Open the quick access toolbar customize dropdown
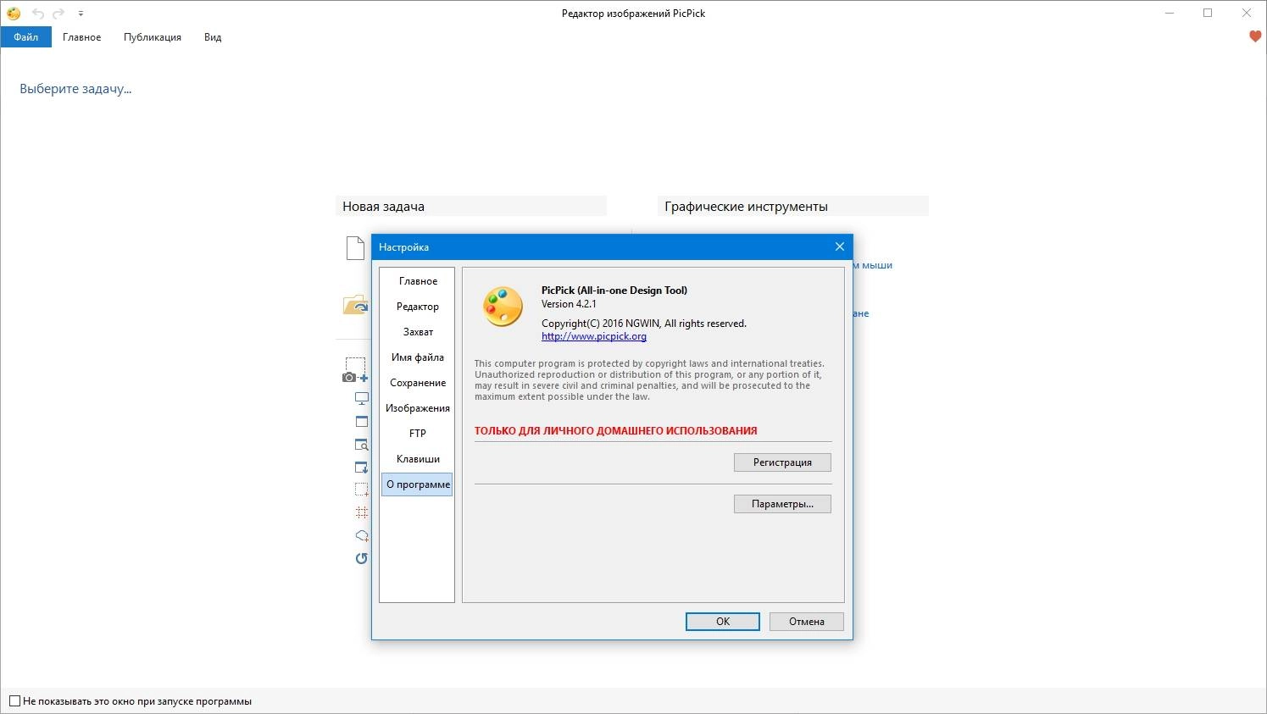 (x=81, y=14)
